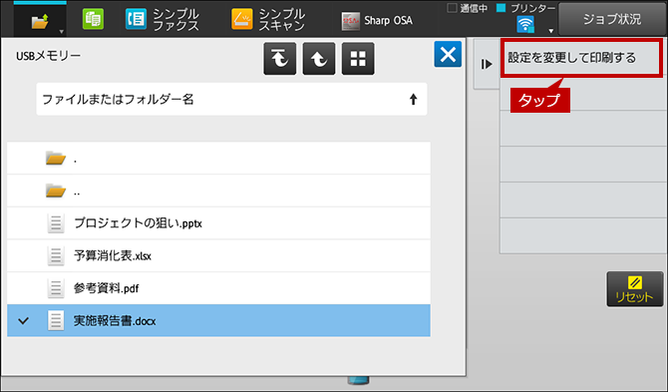
Task: Deselect the checked 実施報告書.docx file
Action: pyautogui.click(x=218, y=320)
